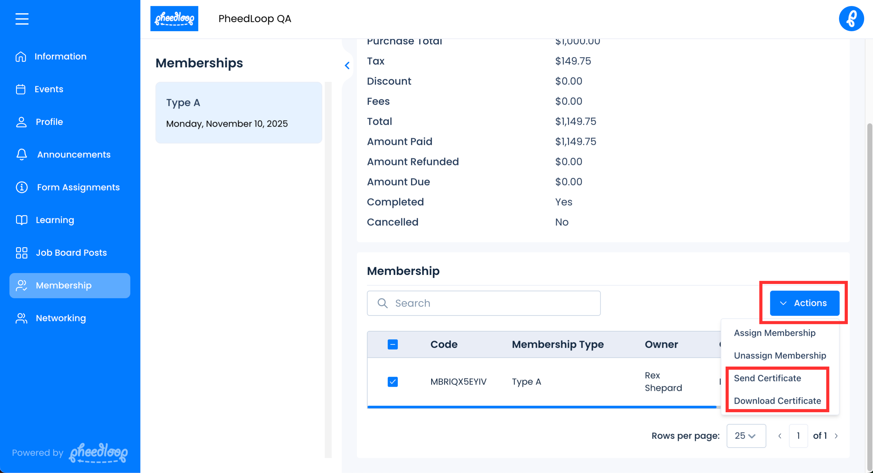This screenshot has width=873, height=473.
Task: Click the Announcements bell icon
Action: [x=22, y=155]
